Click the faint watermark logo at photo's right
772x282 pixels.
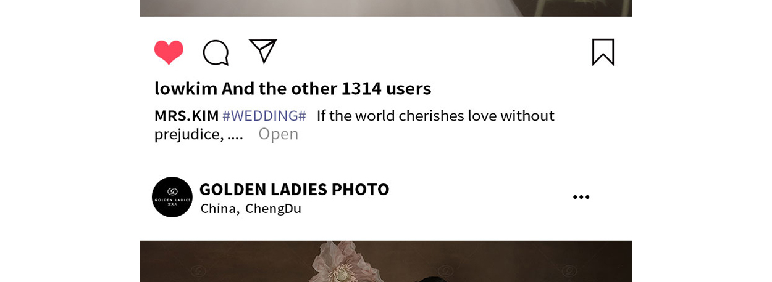pos(569,270)
